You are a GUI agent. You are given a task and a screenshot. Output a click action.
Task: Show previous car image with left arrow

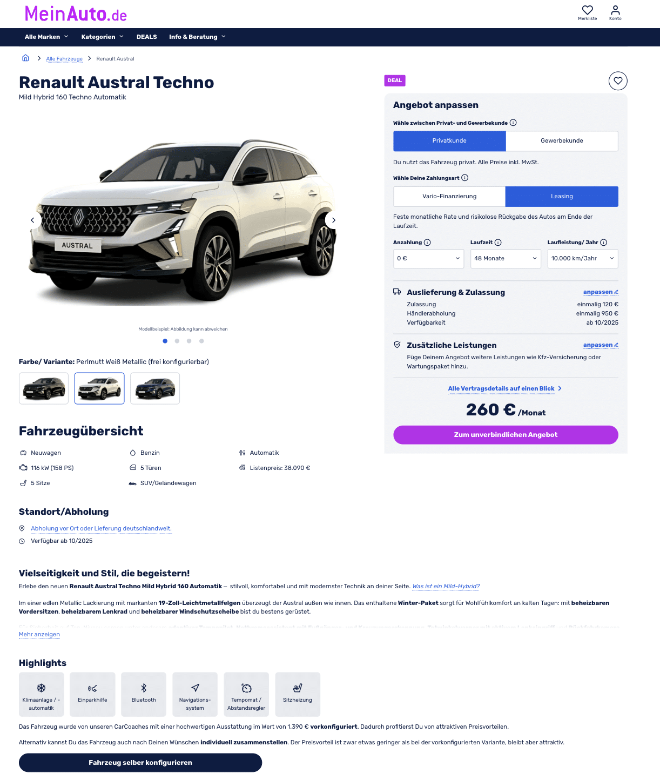[32, 220]
